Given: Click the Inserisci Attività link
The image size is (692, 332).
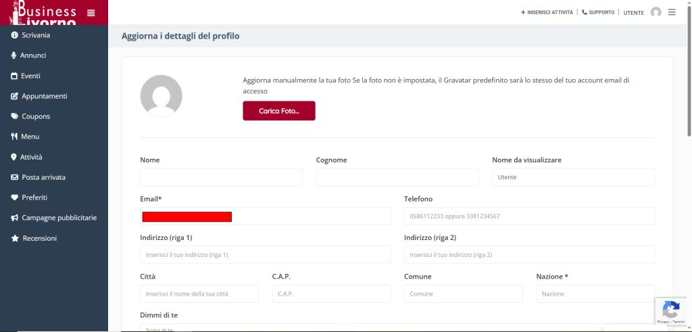Looking at the screenshot, I should tap(547, 12).
